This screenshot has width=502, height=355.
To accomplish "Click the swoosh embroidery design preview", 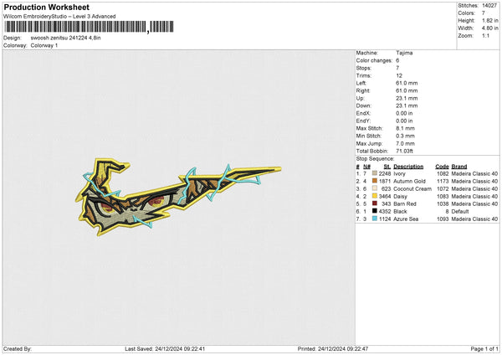I will pyautogui.click(x=178, y=197).
